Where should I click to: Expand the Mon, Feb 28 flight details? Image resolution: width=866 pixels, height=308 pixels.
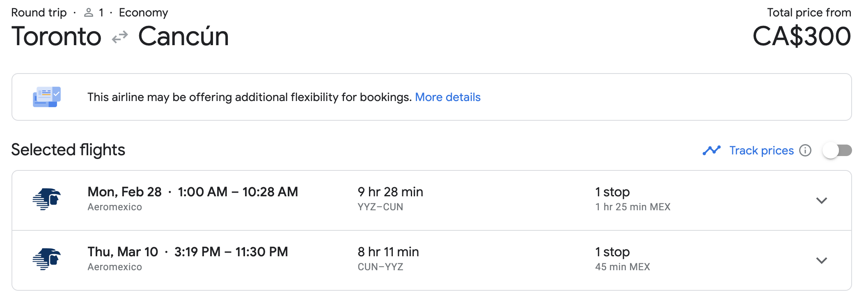click(821, 200)
